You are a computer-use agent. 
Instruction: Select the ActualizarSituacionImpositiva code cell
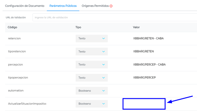coord(27,104)
